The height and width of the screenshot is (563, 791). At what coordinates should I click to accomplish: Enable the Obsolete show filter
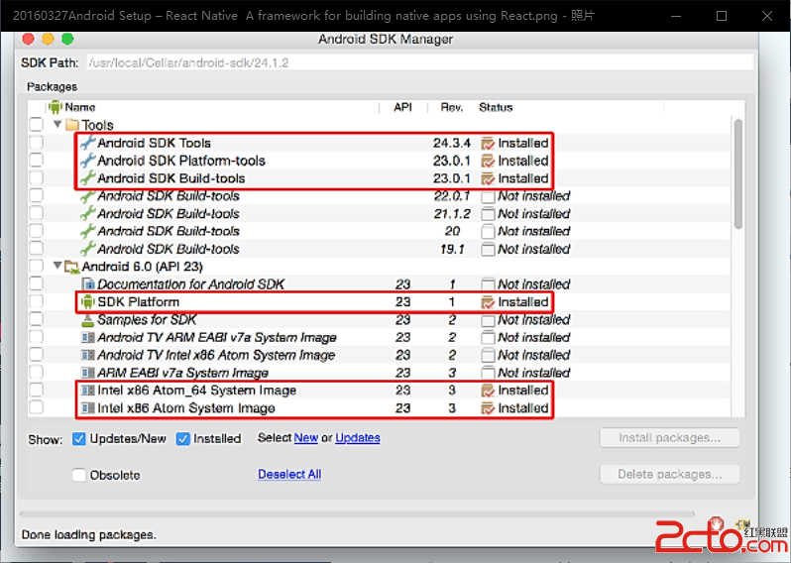coord(78,475)
